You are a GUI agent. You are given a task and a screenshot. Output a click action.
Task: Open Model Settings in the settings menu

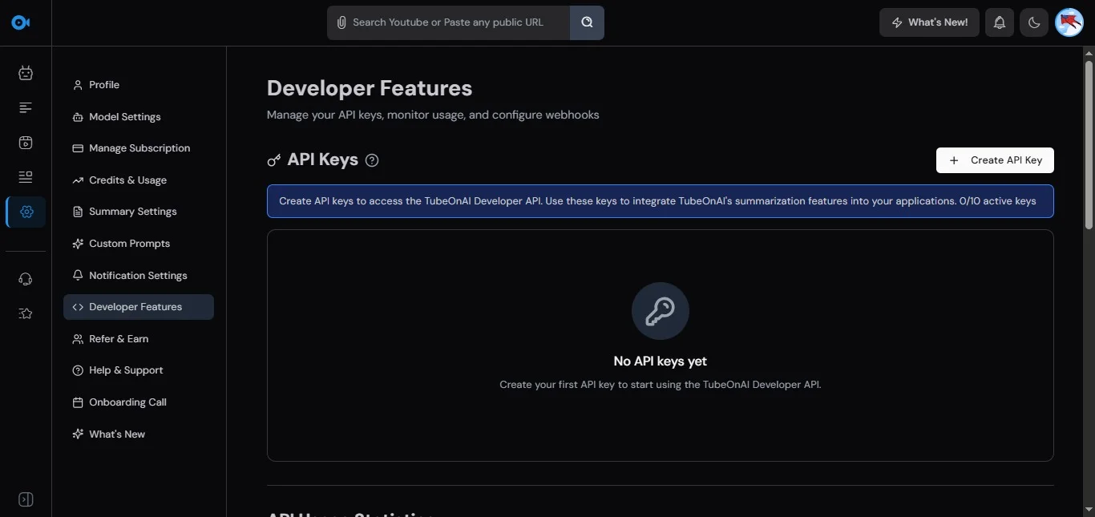coord(124,117)
